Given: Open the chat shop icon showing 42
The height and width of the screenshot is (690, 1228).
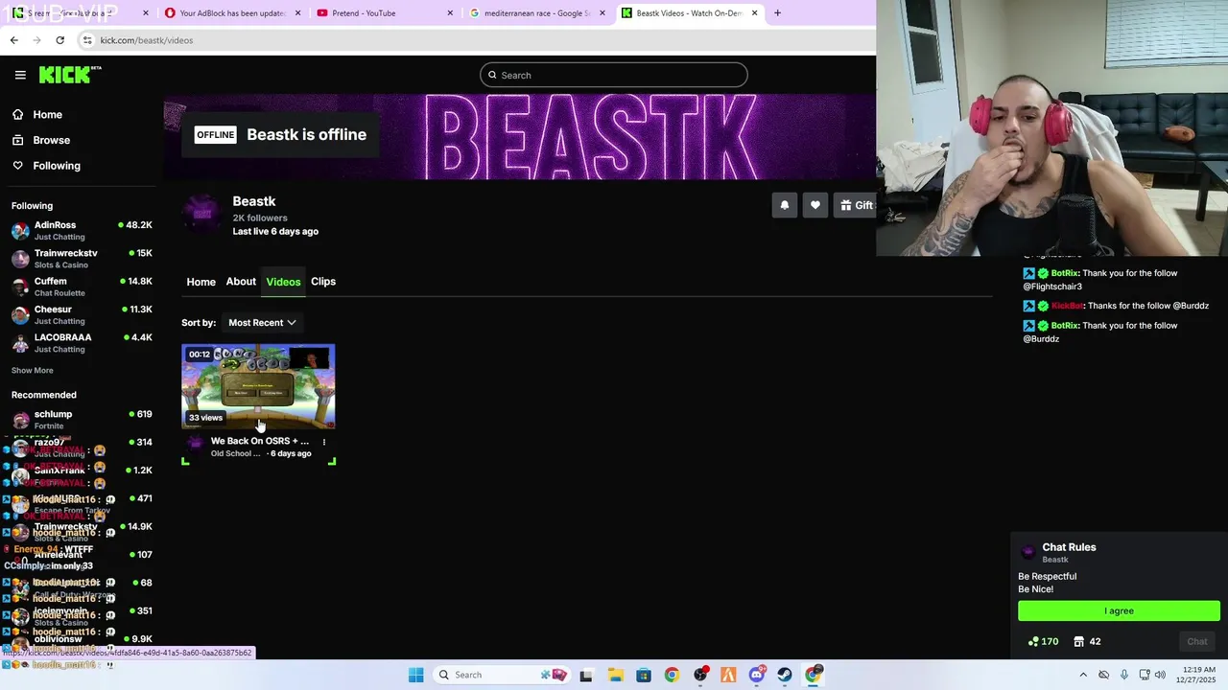Looking at the screenshot, I should tap(1087, 642).
